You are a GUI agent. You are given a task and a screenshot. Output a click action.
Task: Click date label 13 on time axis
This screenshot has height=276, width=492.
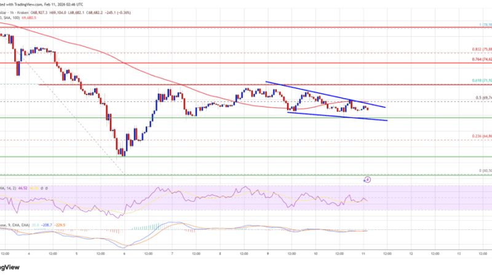pos(459,254)
